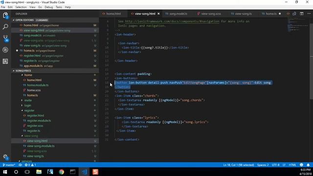The height and width of the screenshot is (176, 313).
Task: Open the orange S application on taskbar
Action: click(95, 172)
